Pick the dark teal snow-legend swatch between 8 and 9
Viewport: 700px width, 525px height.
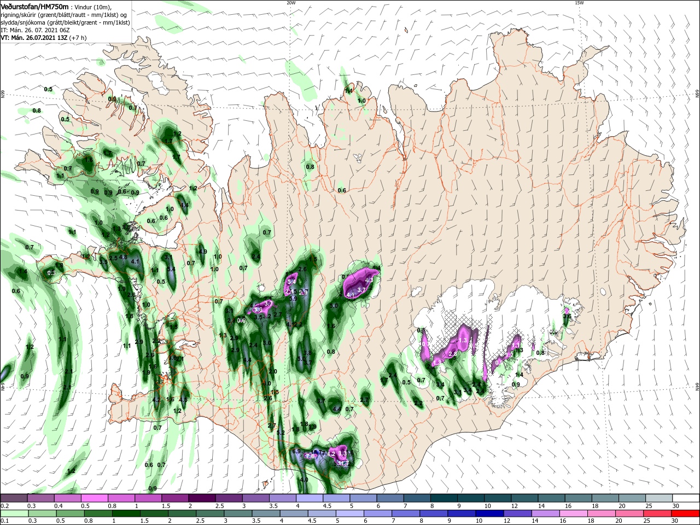[444, 498]
